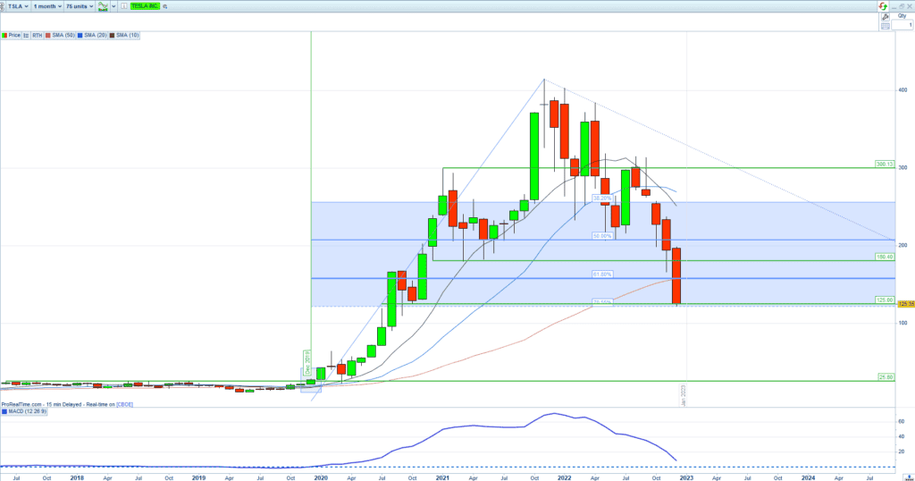Image resolution: width=915 pixels, height=481 pixels.
Task: Click the trading buy/sell arrows icon
Action: pos(884,5)
